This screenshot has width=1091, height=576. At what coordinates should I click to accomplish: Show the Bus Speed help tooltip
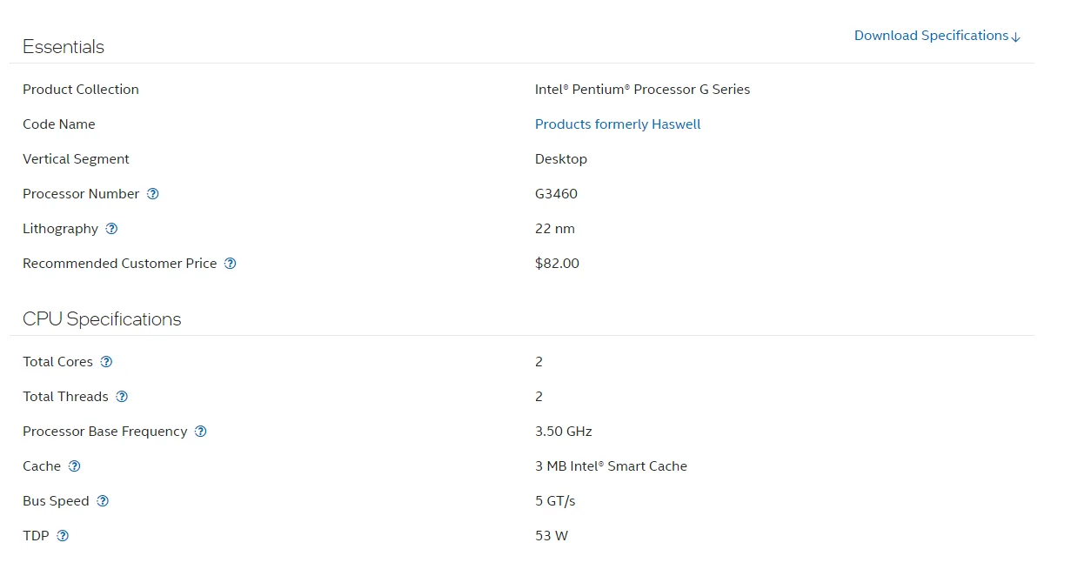(x=103, y=501)
